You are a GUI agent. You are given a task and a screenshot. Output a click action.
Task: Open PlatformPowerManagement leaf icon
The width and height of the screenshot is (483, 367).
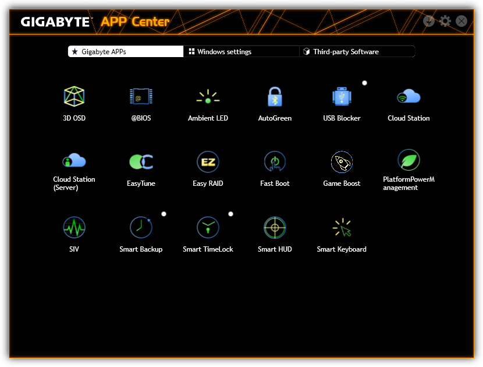pyautogui.click(x=409, y=160)
